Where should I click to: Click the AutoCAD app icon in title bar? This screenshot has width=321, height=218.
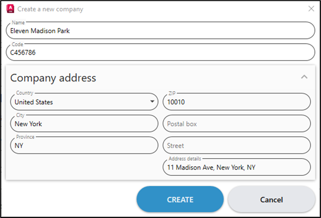(x=10, y=9)
